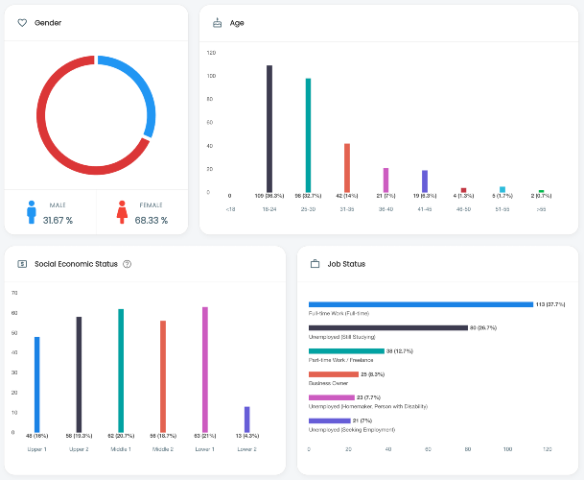
Task: Click the blue male figure icon
Action: point(32,212)
